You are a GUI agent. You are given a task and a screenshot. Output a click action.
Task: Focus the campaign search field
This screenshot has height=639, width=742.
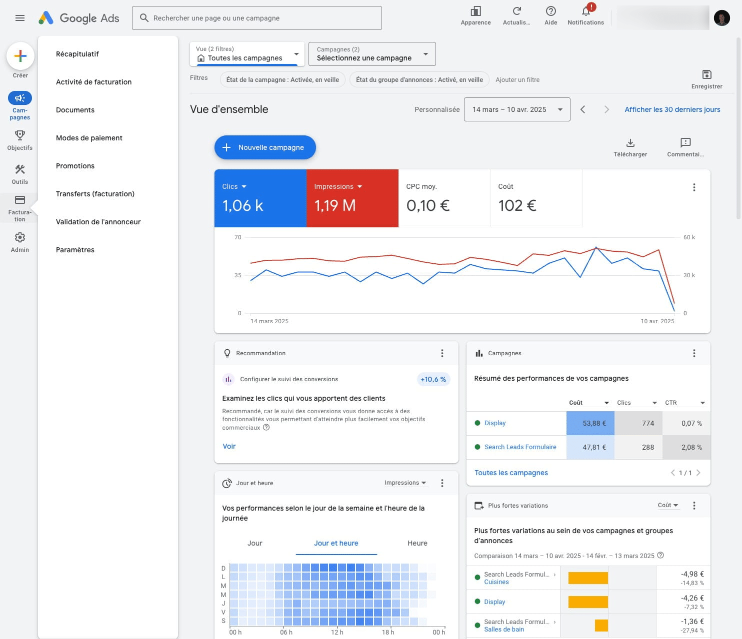pyautogui.click(x=257, y=18)
